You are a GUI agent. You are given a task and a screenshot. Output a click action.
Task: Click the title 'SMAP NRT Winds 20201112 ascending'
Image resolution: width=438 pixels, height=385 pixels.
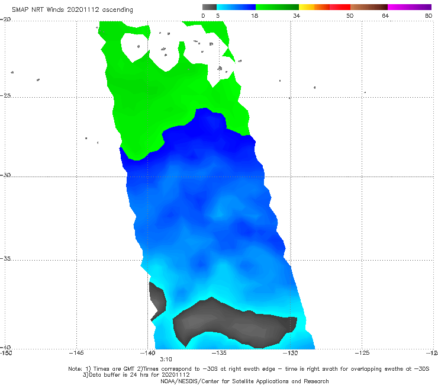click(x=72, y=9)
